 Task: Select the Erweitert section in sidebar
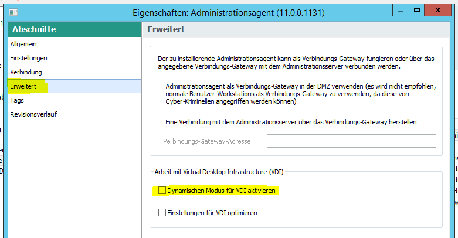tap(23, 86)
